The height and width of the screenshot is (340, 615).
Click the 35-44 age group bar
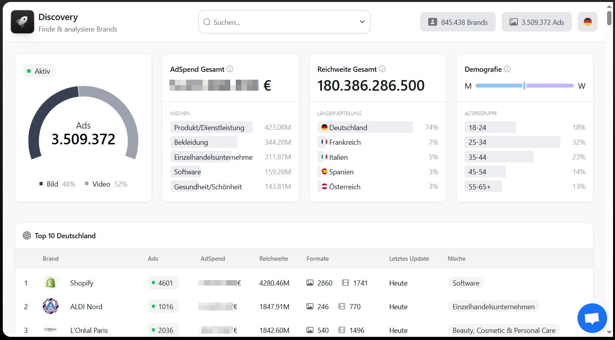tap(499, 157)
